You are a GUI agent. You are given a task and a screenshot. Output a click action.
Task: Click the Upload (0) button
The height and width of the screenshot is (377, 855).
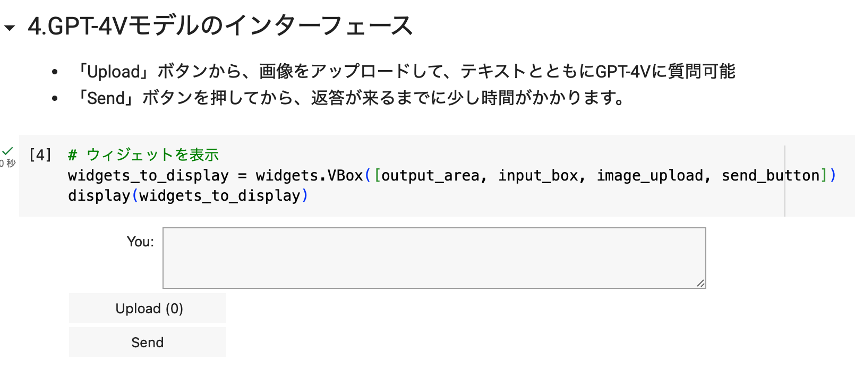148,309
